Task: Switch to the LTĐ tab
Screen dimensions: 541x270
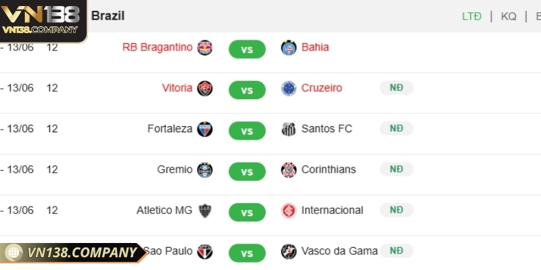Action: [x=471, y=16]
